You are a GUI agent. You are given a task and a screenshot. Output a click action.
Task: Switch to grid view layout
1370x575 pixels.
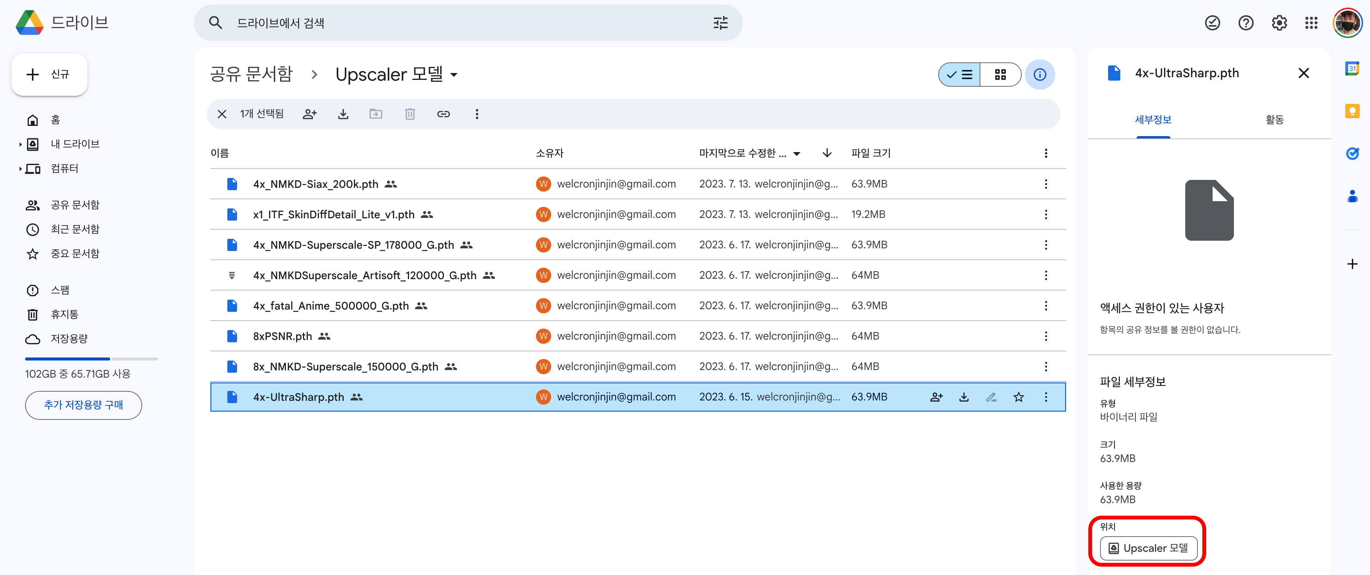[1000, 75]
